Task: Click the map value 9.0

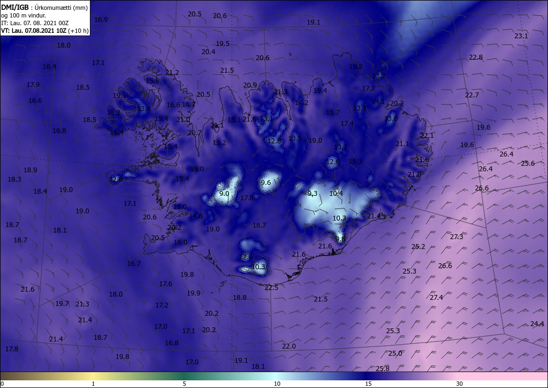Action: [224, 193]
